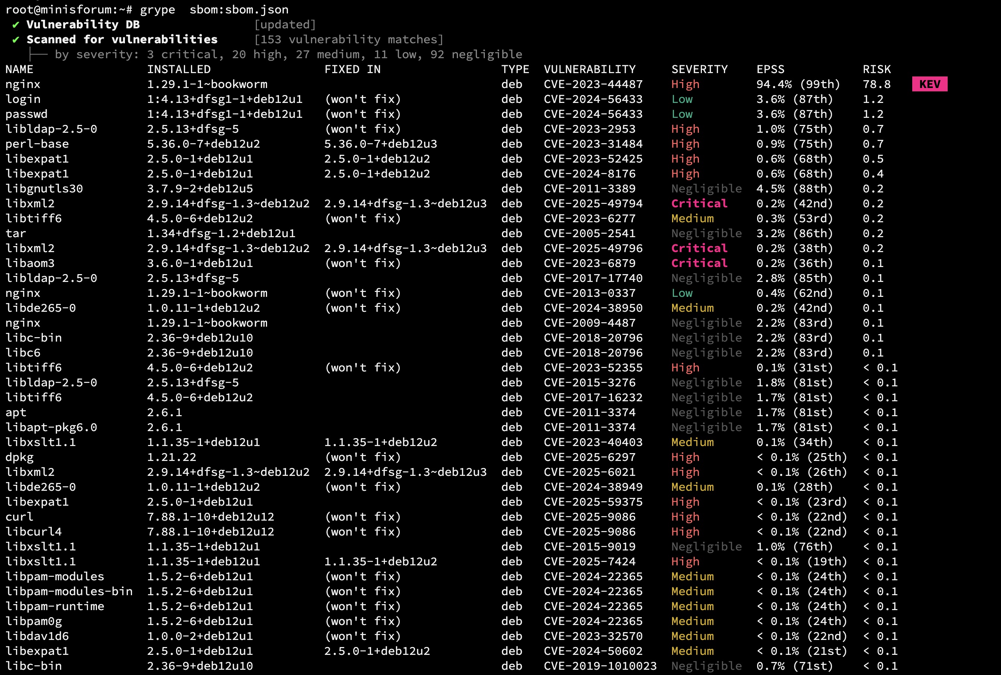Image resolution: width=1001 pixels, height=675 pixels.
Task: Click the NAME column header
Action: click(19, 69)
